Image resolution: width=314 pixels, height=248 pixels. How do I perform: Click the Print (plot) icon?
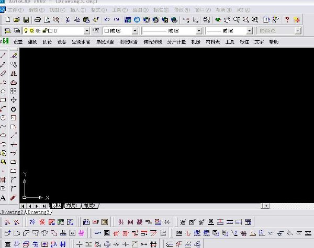(x=38, y=19)
